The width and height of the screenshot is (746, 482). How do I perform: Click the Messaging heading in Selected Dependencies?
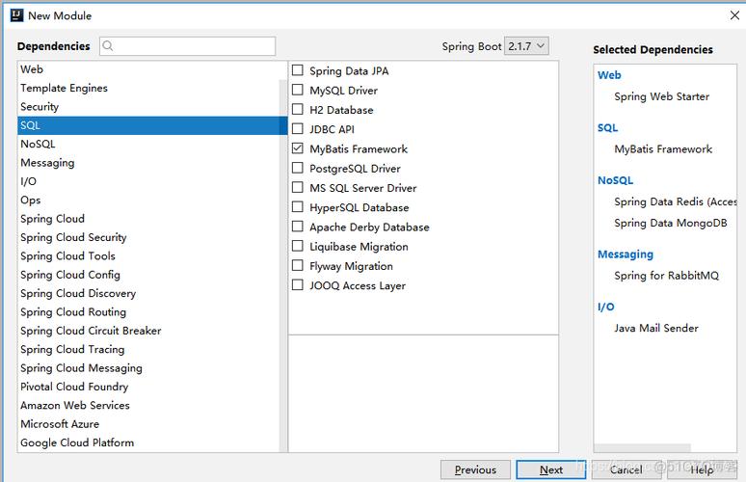pyautogui.click(x=626, y=254)
